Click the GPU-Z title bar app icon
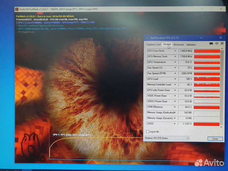 pyautogui.click(x=147, y=38)
